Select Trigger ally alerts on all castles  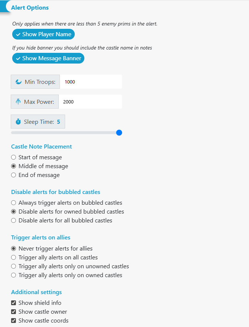(13, 257)
